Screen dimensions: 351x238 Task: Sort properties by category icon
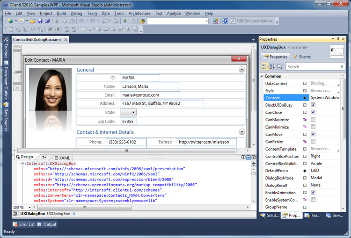tap(265, 67)
